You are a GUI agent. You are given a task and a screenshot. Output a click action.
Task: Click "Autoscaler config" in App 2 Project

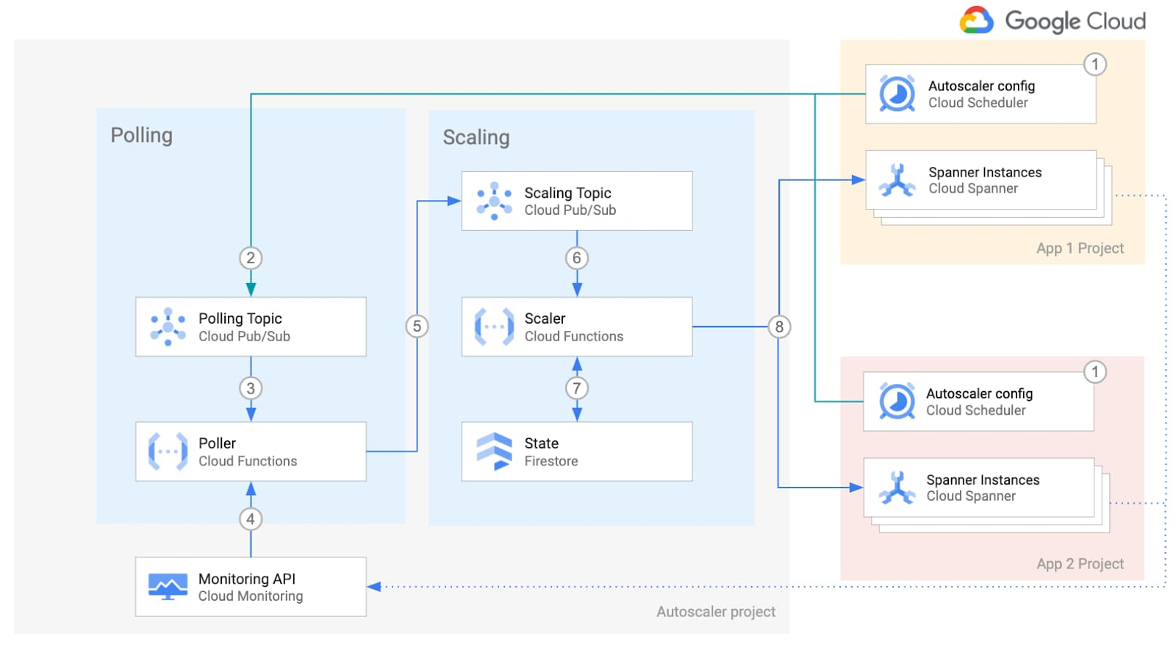980,393
